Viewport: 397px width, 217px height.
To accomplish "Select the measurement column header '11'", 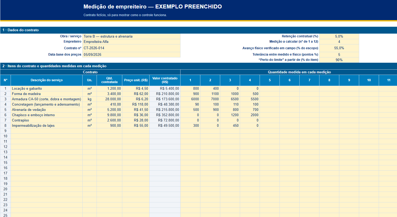I will [389, 80].
